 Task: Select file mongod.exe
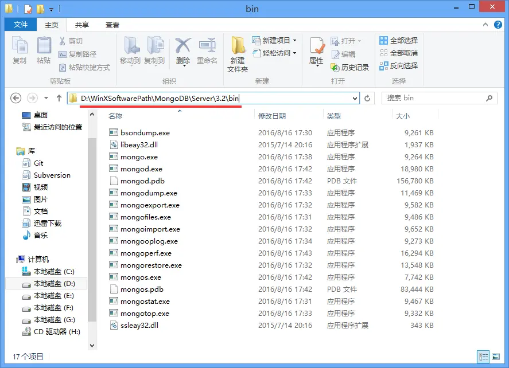141,169
